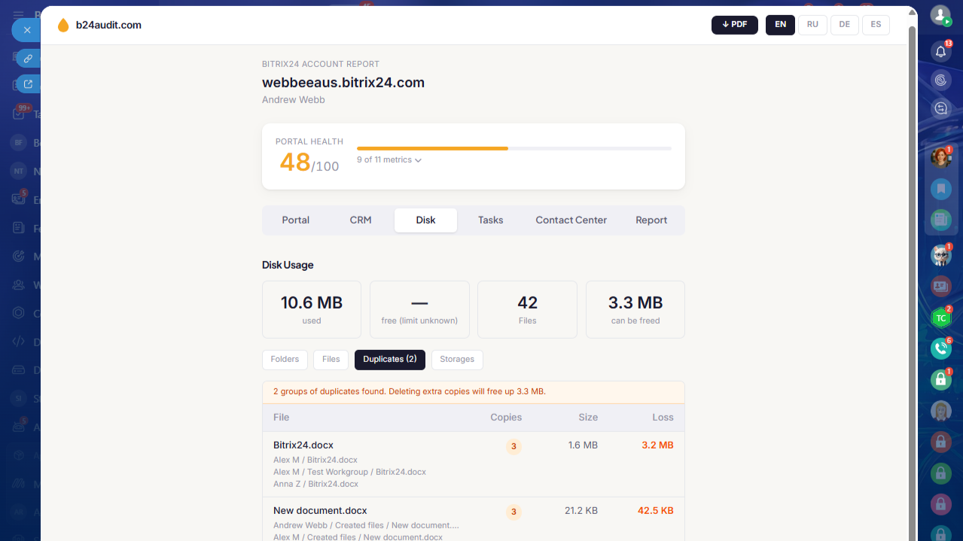
Task: Open the red contact card icon in right sidebar
Action: [x=940, y=286]
